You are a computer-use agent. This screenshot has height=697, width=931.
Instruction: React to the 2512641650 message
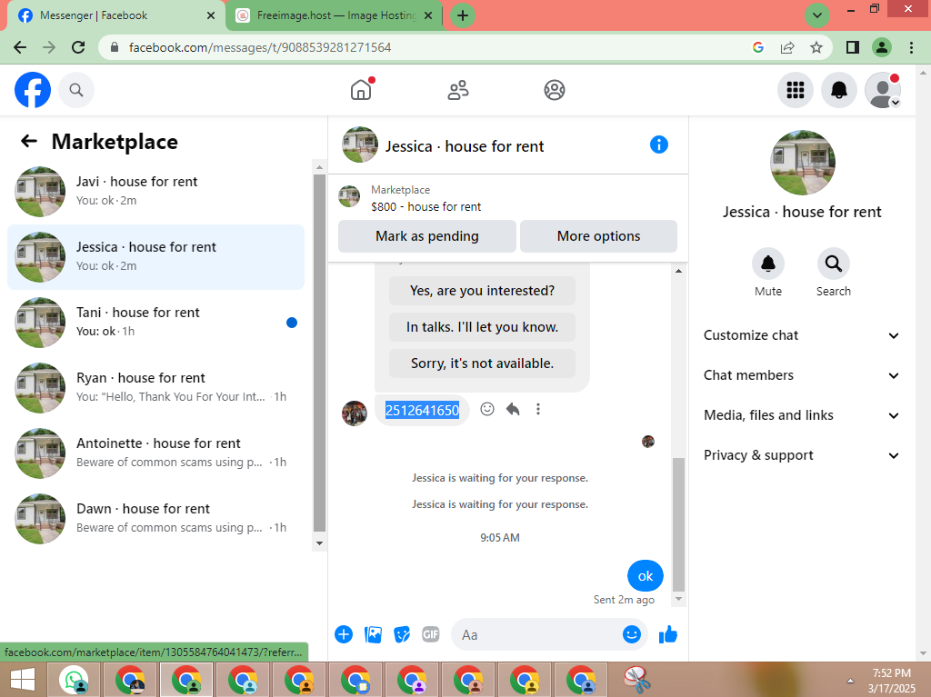point(487,409)
